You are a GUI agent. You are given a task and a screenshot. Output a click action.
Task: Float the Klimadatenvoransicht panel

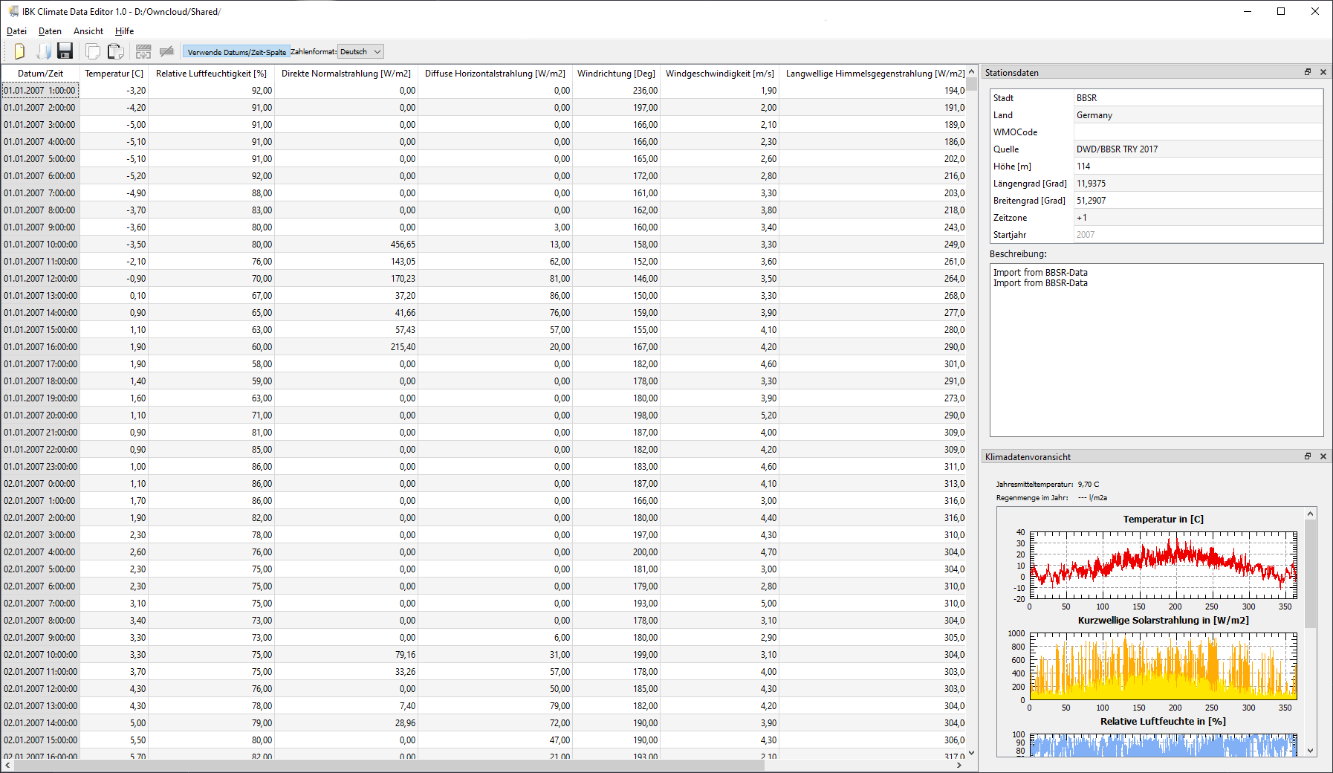(x=1308, y=456)
